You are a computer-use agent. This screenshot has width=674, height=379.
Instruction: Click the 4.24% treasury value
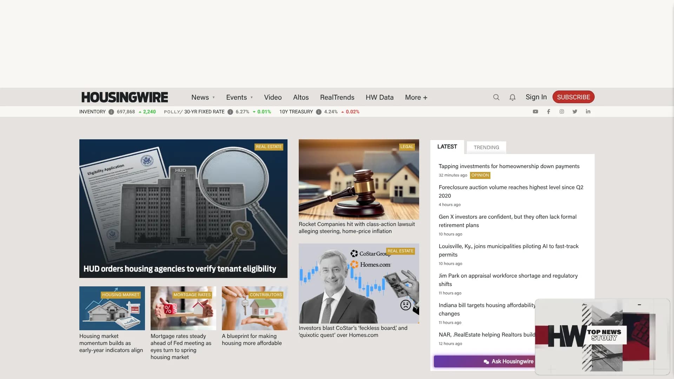click(331, 112)
